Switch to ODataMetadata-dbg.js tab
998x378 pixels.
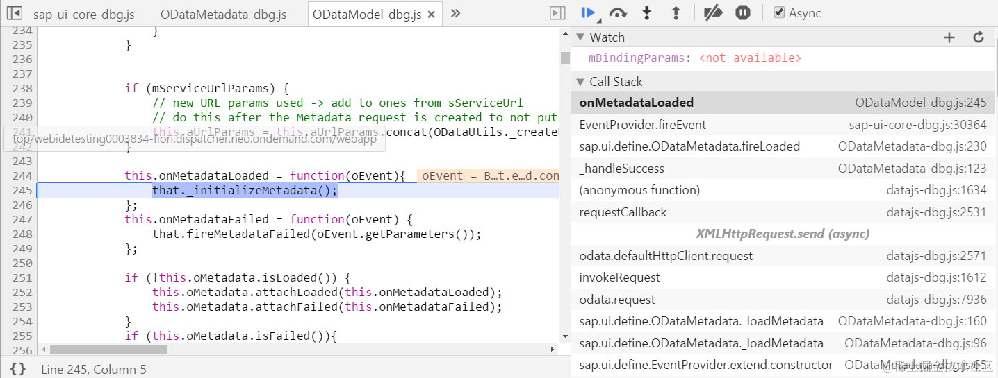click(223, 14)
